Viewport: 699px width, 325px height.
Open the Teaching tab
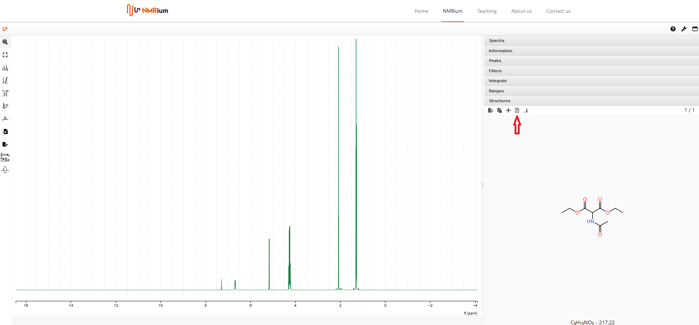coord(487,11)
